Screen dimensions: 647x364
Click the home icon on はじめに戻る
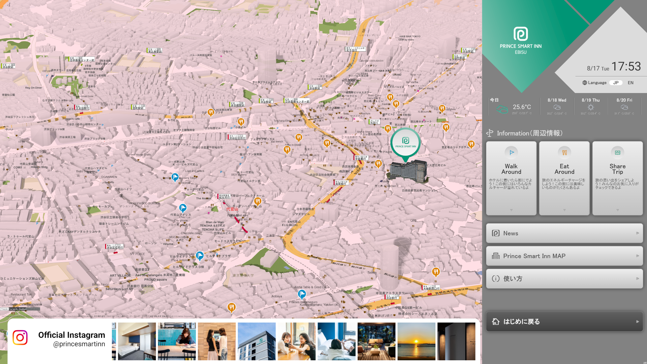(x=496, y=322)
